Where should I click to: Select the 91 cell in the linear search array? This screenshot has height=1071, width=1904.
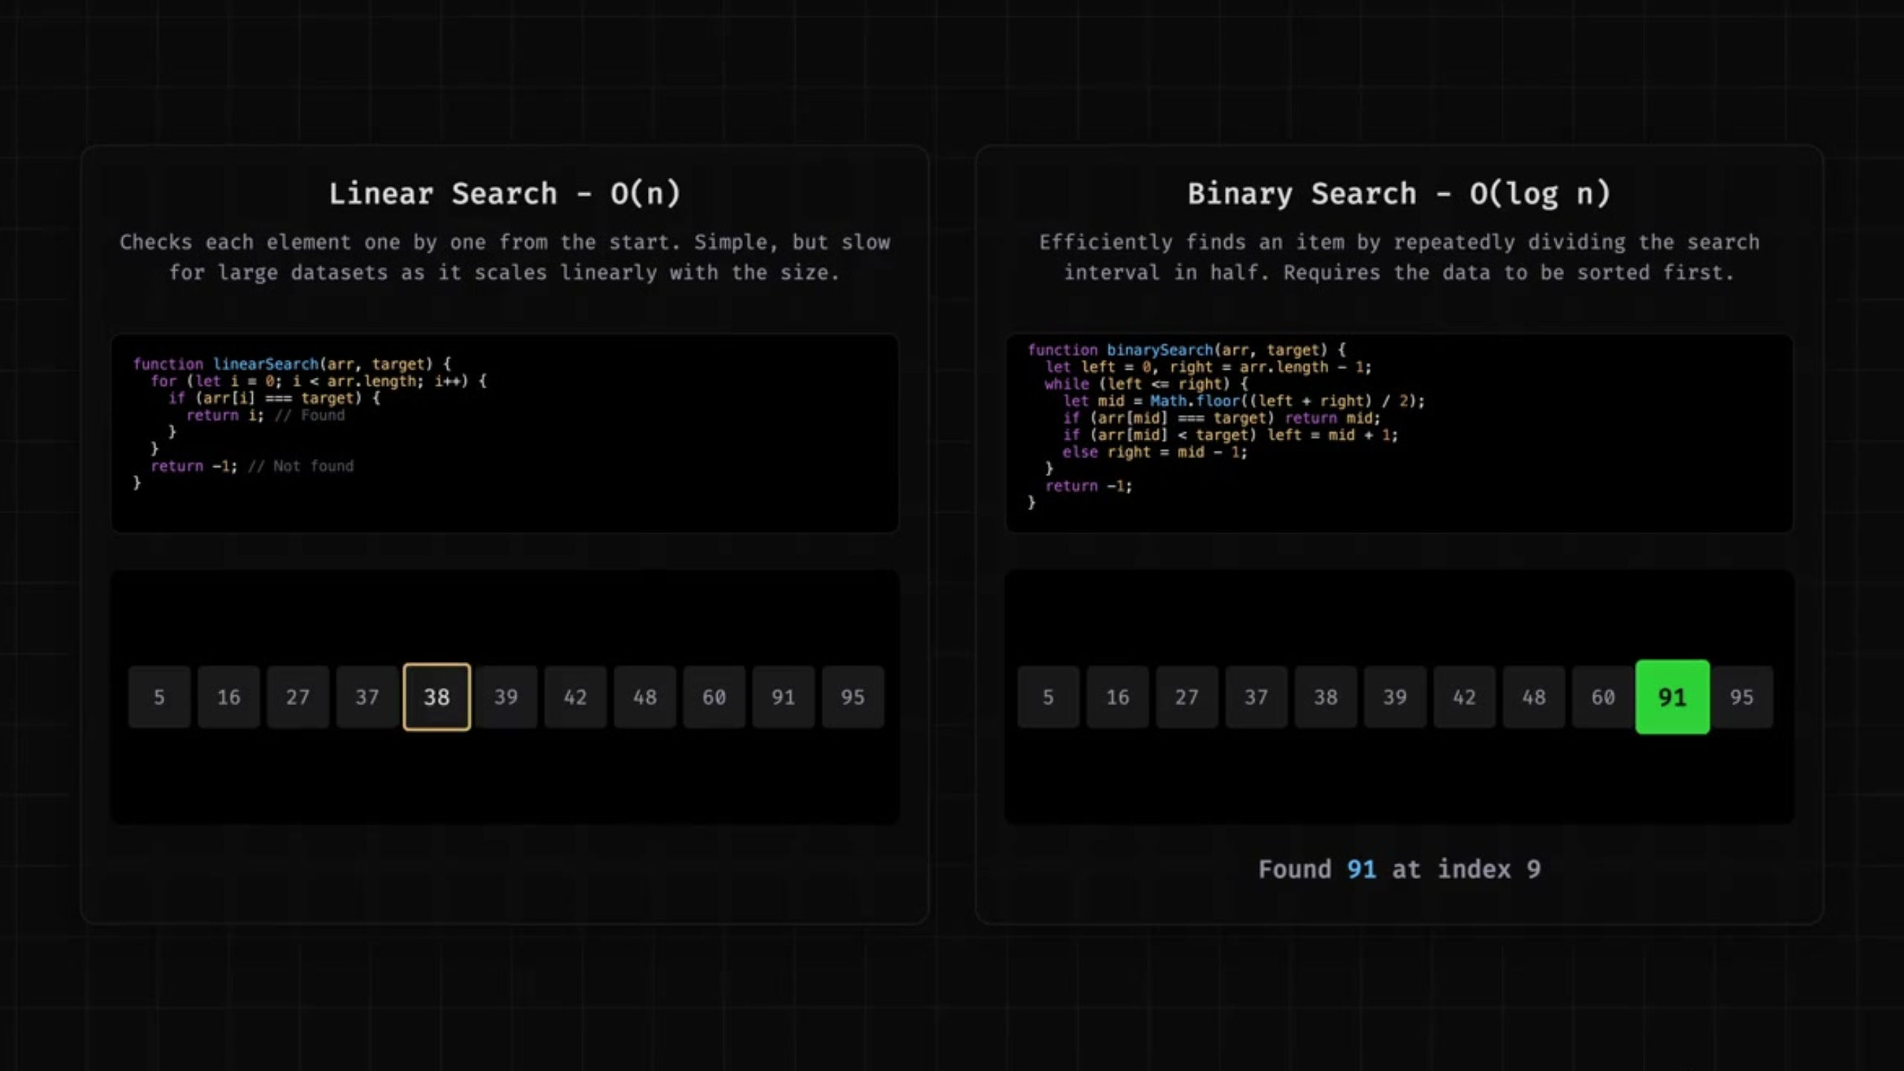click(783, 696)
